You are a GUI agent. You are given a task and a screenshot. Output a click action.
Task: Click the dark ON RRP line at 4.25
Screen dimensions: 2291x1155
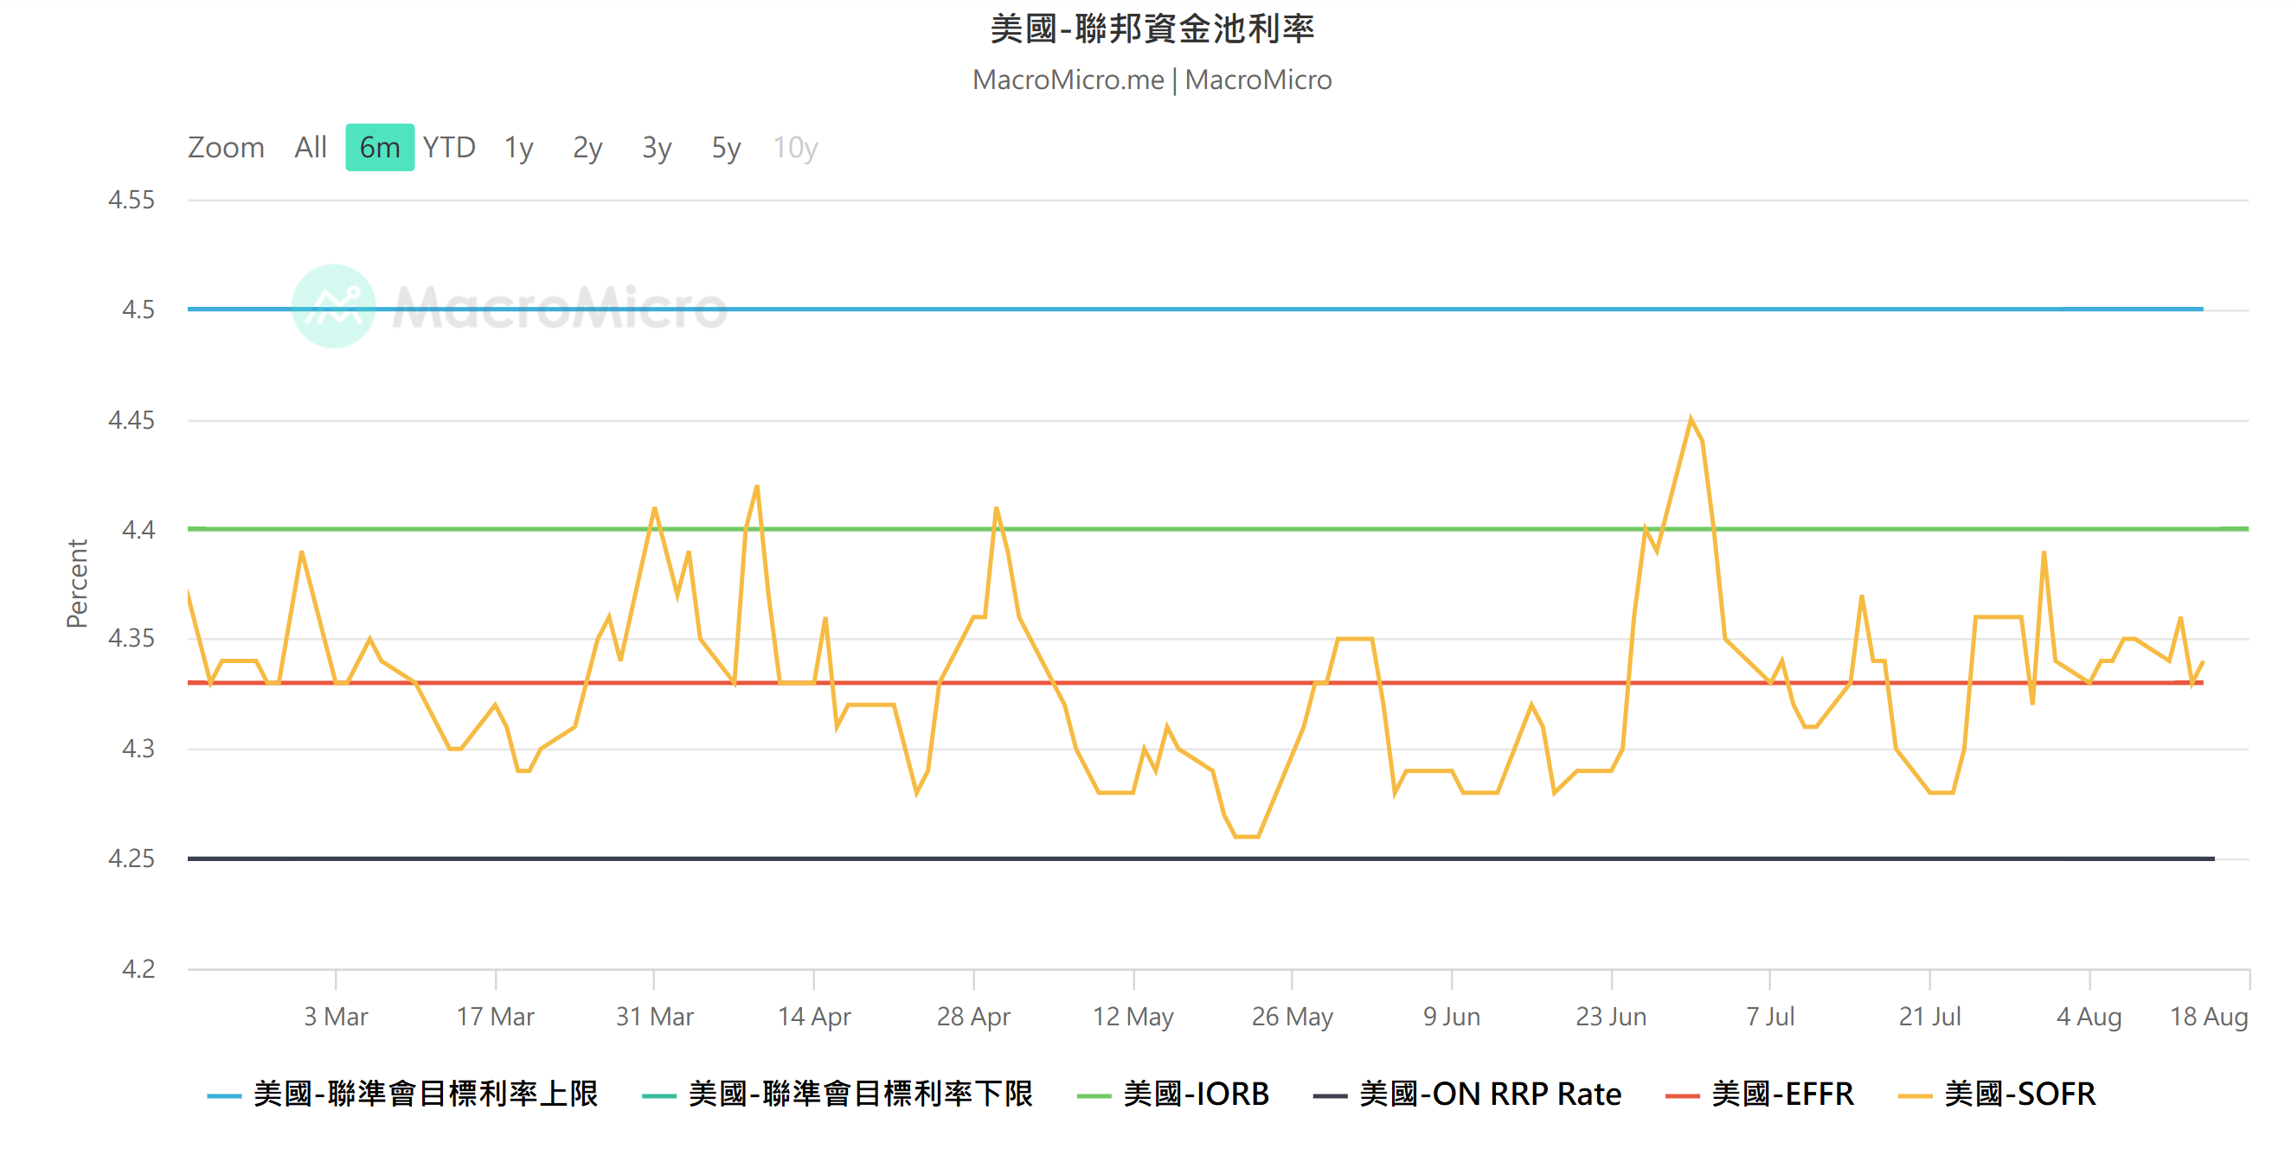coord(1201,858)
